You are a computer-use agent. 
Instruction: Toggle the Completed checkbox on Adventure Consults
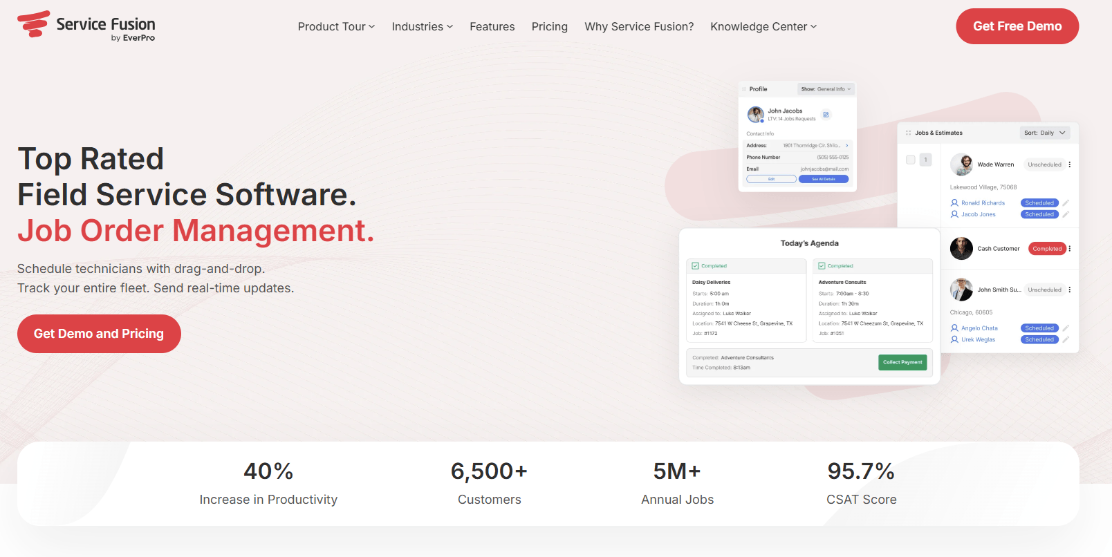click(822, 266)
